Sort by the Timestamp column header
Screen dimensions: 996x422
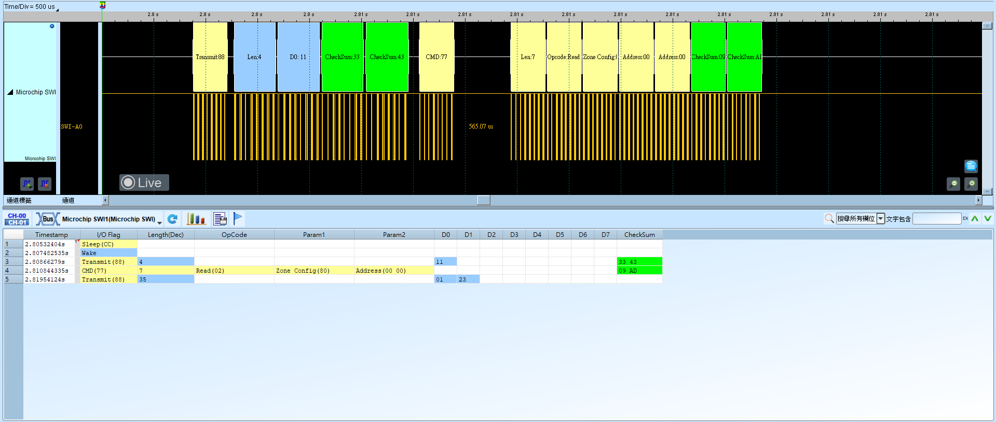coord(51,235)
